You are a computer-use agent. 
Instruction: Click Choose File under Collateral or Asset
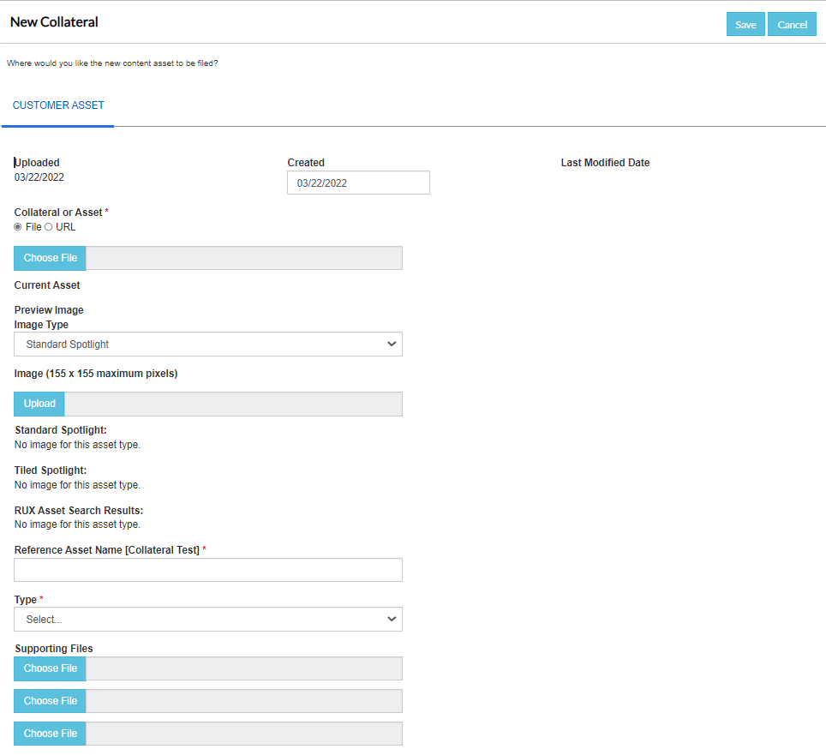click(x=50, y=258)
